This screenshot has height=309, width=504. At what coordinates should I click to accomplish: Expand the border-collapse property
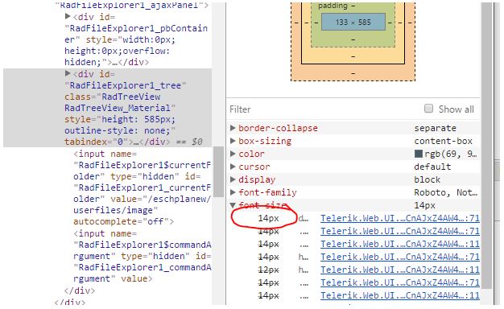[233, 128]
